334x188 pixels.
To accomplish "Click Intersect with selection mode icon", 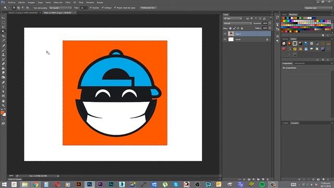I will point(28,8).
